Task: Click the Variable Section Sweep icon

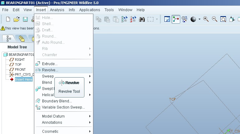Action: pyautogui.click(x=38, y=107)
